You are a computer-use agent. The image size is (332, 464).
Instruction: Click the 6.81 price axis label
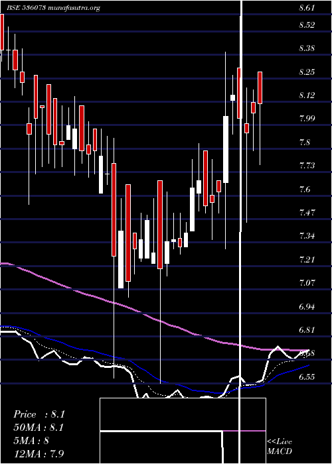coord(307,330)
